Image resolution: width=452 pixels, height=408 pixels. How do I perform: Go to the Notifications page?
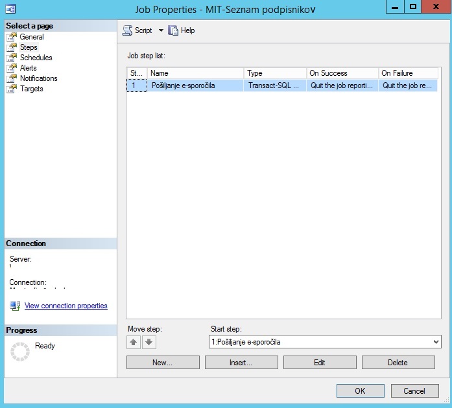point(39,78)
